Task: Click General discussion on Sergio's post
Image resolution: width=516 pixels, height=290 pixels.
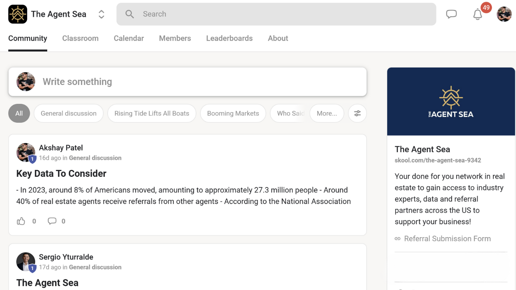Action: tap(95, 267)
